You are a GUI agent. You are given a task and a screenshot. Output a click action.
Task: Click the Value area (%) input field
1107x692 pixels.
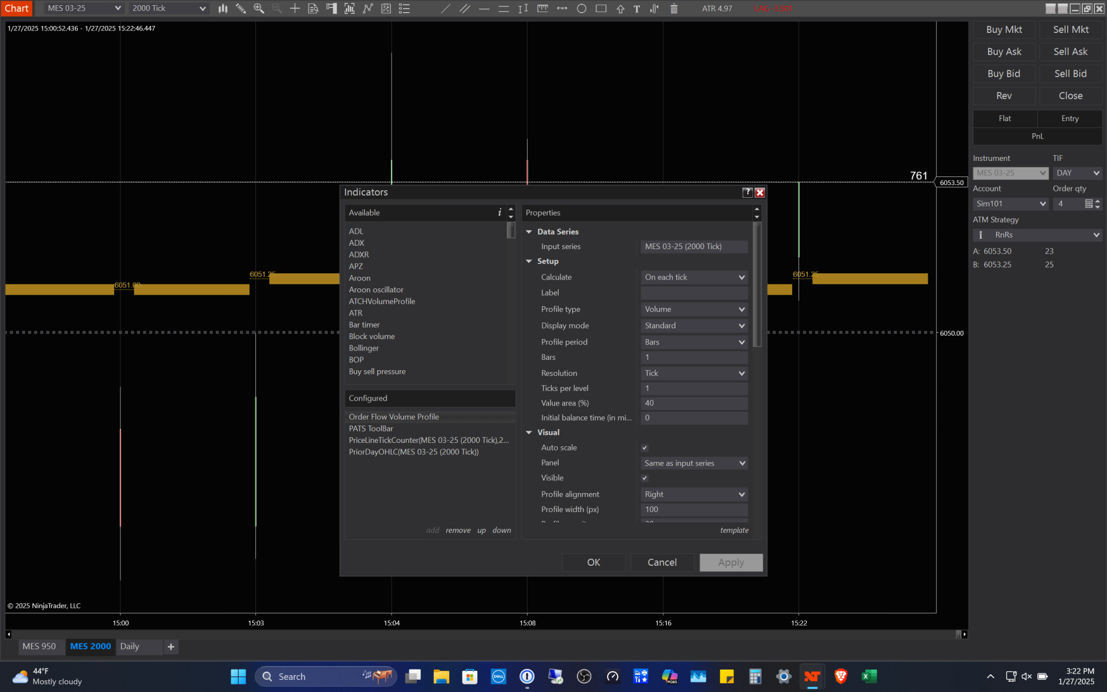click(694, 403)
